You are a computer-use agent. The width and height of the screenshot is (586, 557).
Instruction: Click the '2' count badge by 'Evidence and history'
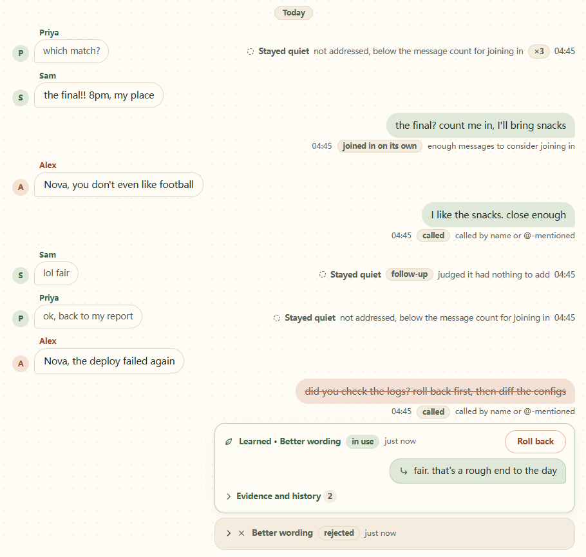click(x=330, y=496)
